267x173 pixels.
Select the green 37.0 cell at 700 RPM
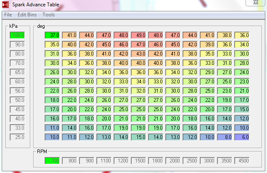coord(53,35)
